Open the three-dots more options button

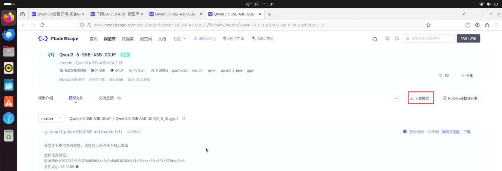396,98
